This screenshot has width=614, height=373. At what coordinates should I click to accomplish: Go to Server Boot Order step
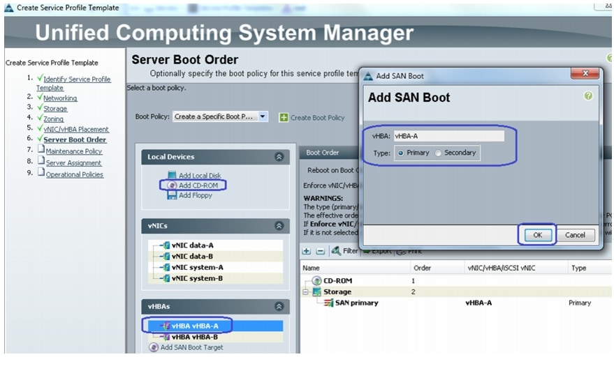click(75, 139)
